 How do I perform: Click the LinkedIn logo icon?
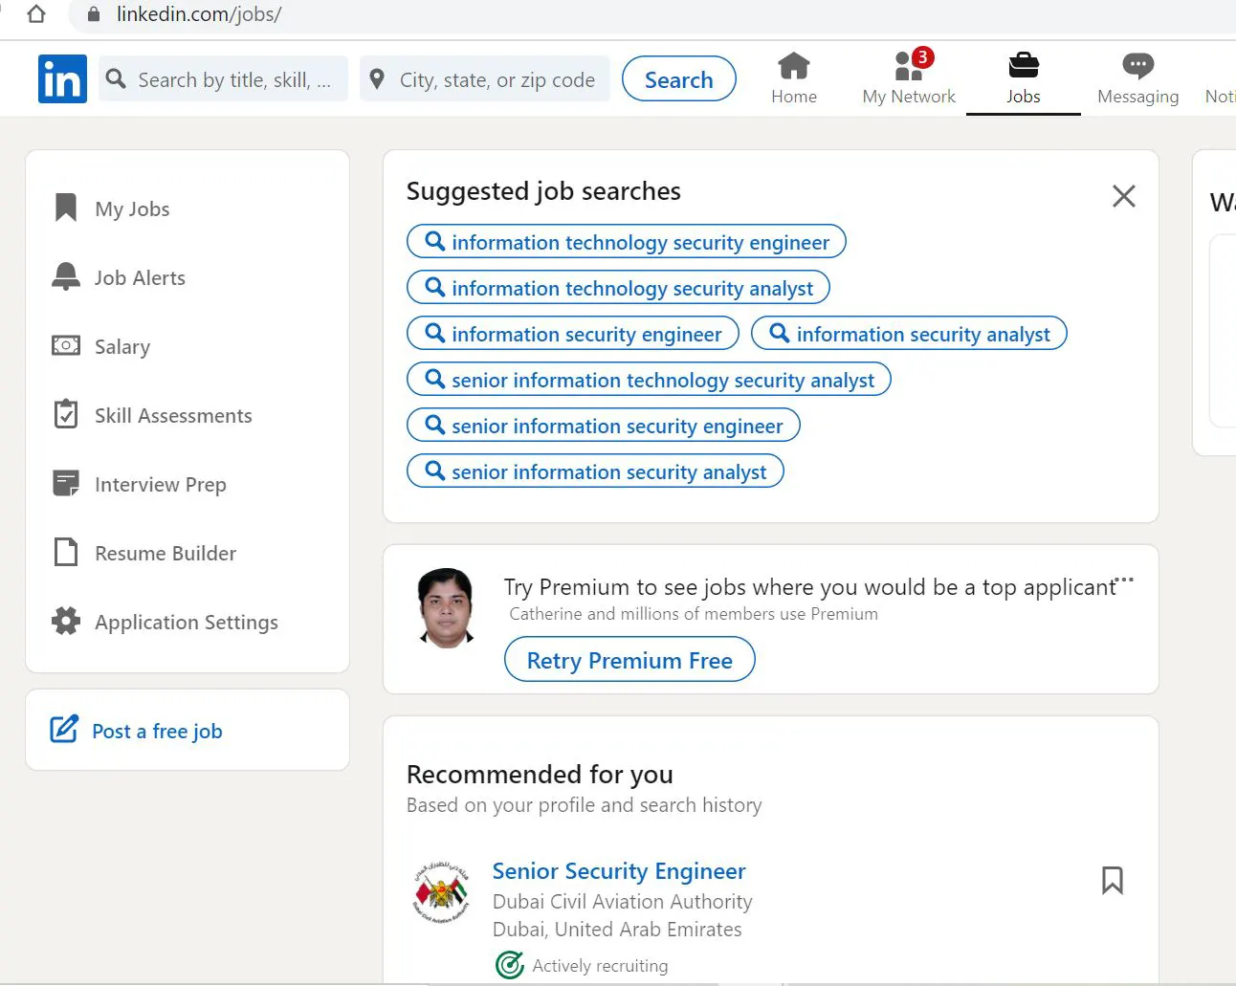(62, 78)
